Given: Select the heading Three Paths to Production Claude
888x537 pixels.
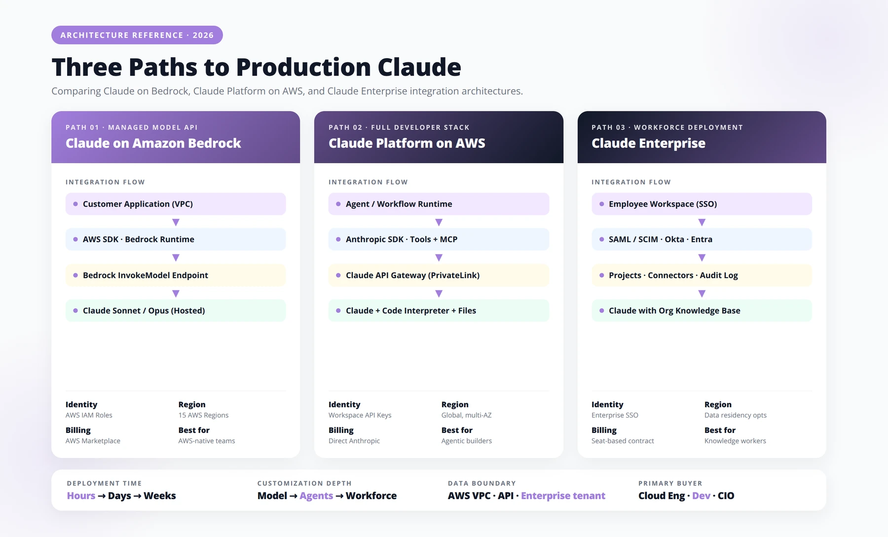Looking at the screenshot, I should 256,67.
